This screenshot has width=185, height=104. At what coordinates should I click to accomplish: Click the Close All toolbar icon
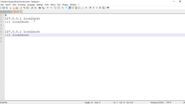(14, 8)
